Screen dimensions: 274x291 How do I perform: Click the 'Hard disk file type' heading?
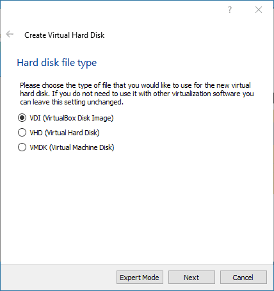click(57, 63)
